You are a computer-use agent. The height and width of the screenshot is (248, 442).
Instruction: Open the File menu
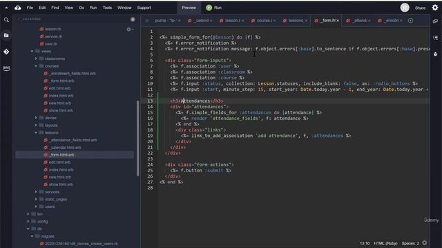(x=30, y=8)
